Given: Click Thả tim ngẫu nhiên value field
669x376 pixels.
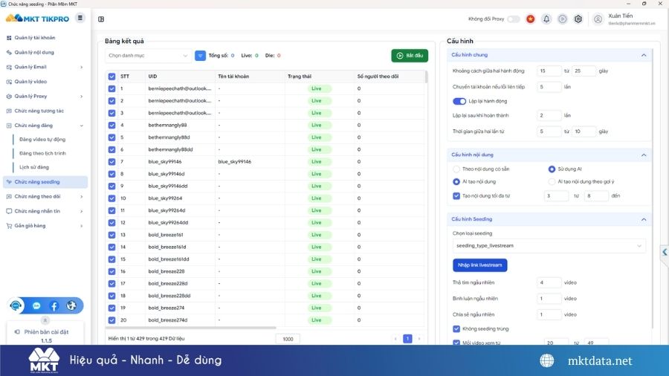Looking at the screenshot, I should click(x=549, y=282).
